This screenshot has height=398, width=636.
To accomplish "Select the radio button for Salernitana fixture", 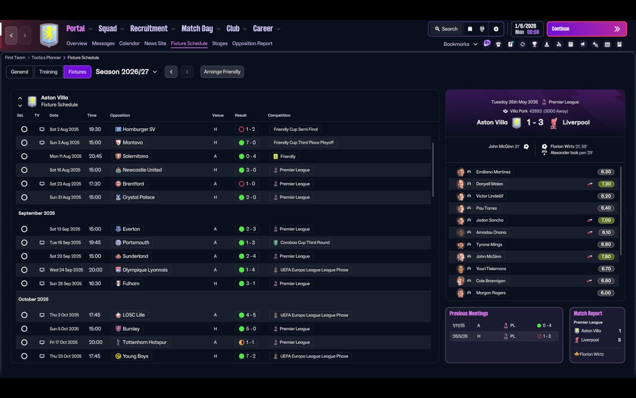I will coord(24,156).
